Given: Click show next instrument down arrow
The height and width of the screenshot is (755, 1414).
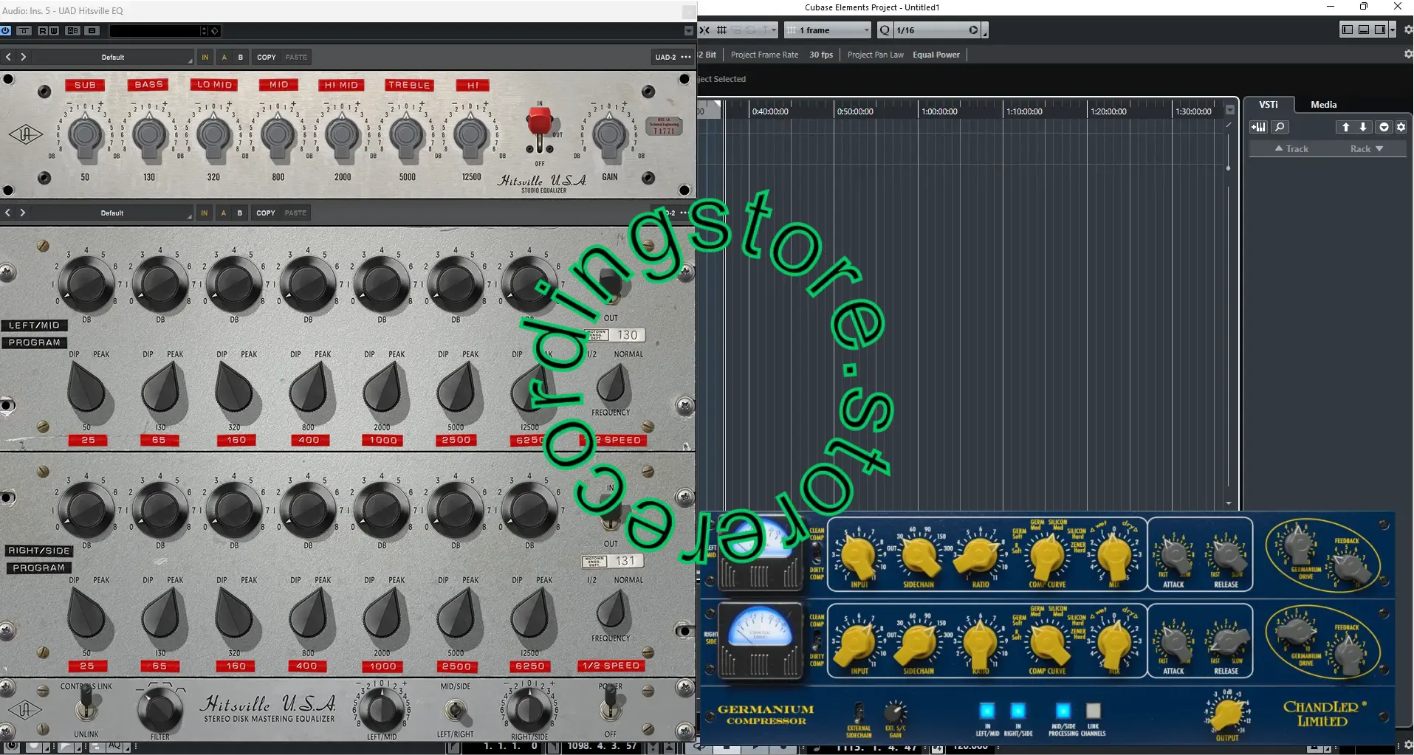Looking at the screenshot, I should 1363,127.
